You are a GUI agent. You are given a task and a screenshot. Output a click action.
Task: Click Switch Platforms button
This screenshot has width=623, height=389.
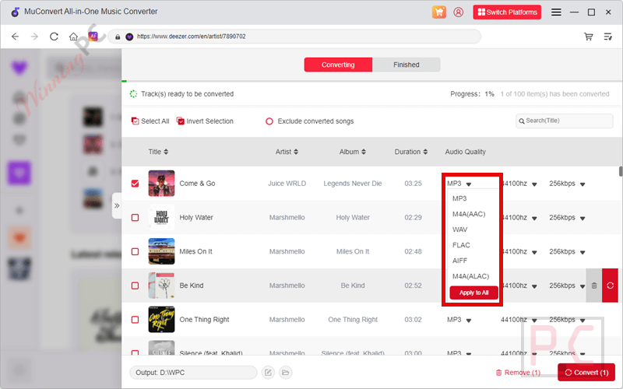[507, 12]
